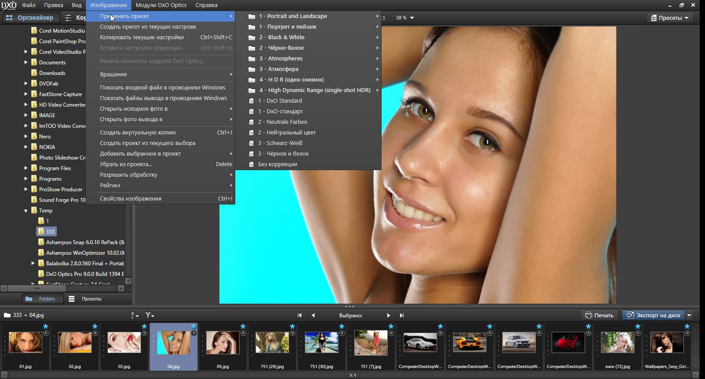
Task: Choose 'Без коррекции' preset from submenu
Action: [278, 164]
